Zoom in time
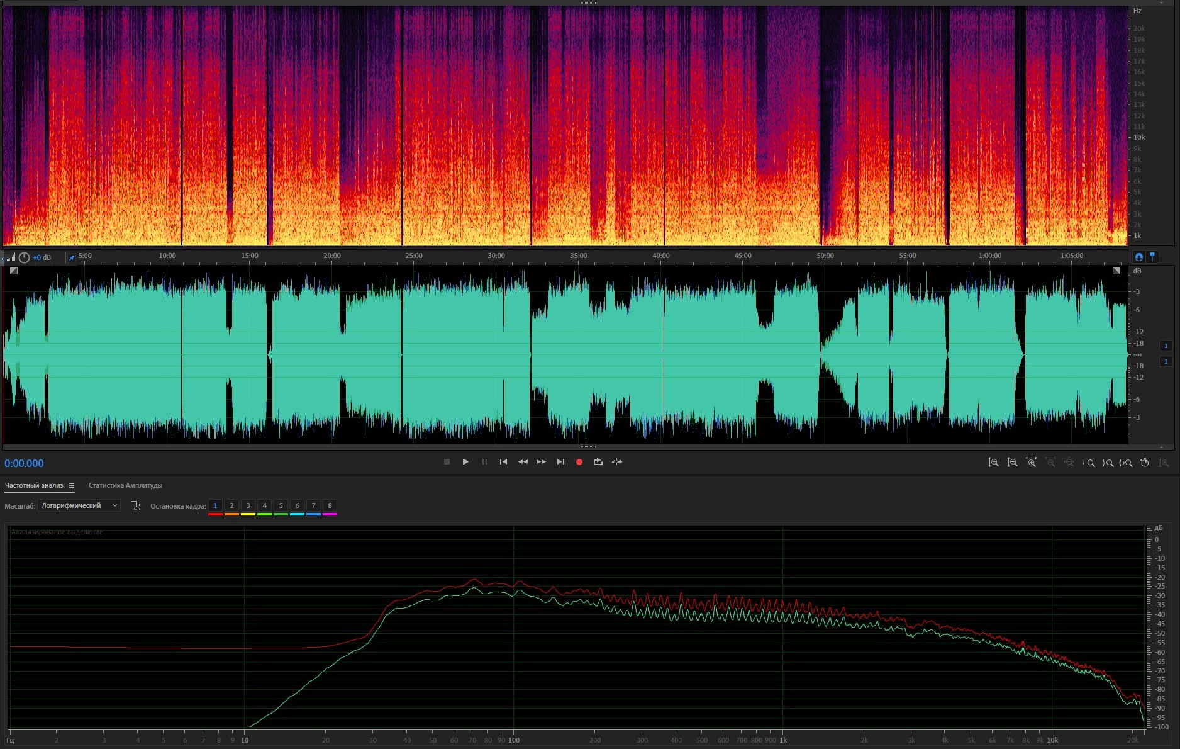This screenshot has height=749, width=1180. tap(1031, 463)
